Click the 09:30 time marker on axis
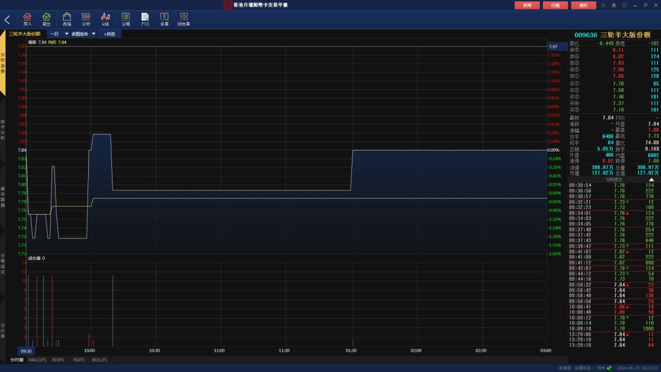The image size is (661, 372). pyautogui.click(x=26, y=351)
